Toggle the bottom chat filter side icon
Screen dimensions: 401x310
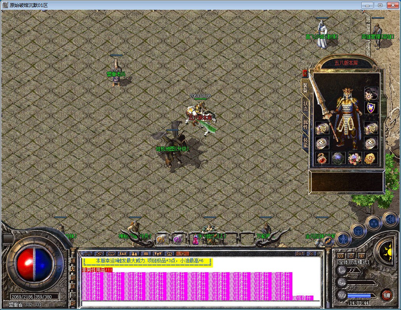point(73,303)
